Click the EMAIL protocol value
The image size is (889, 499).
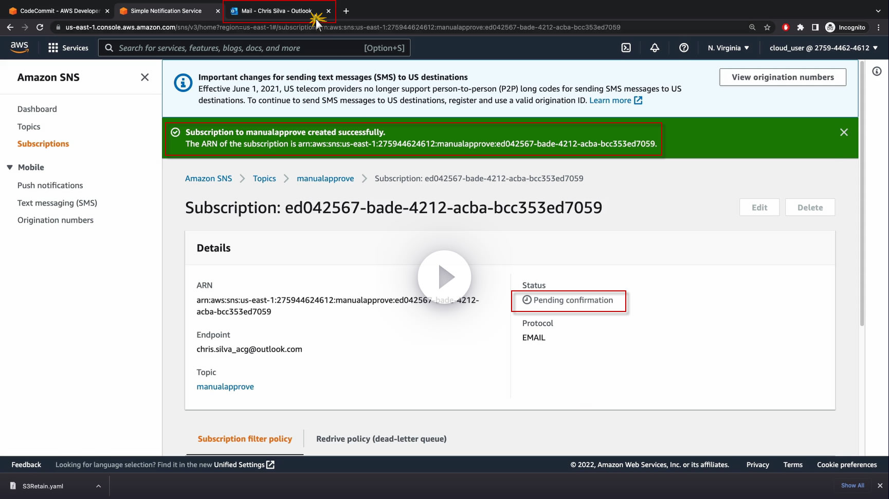point(534,338)
